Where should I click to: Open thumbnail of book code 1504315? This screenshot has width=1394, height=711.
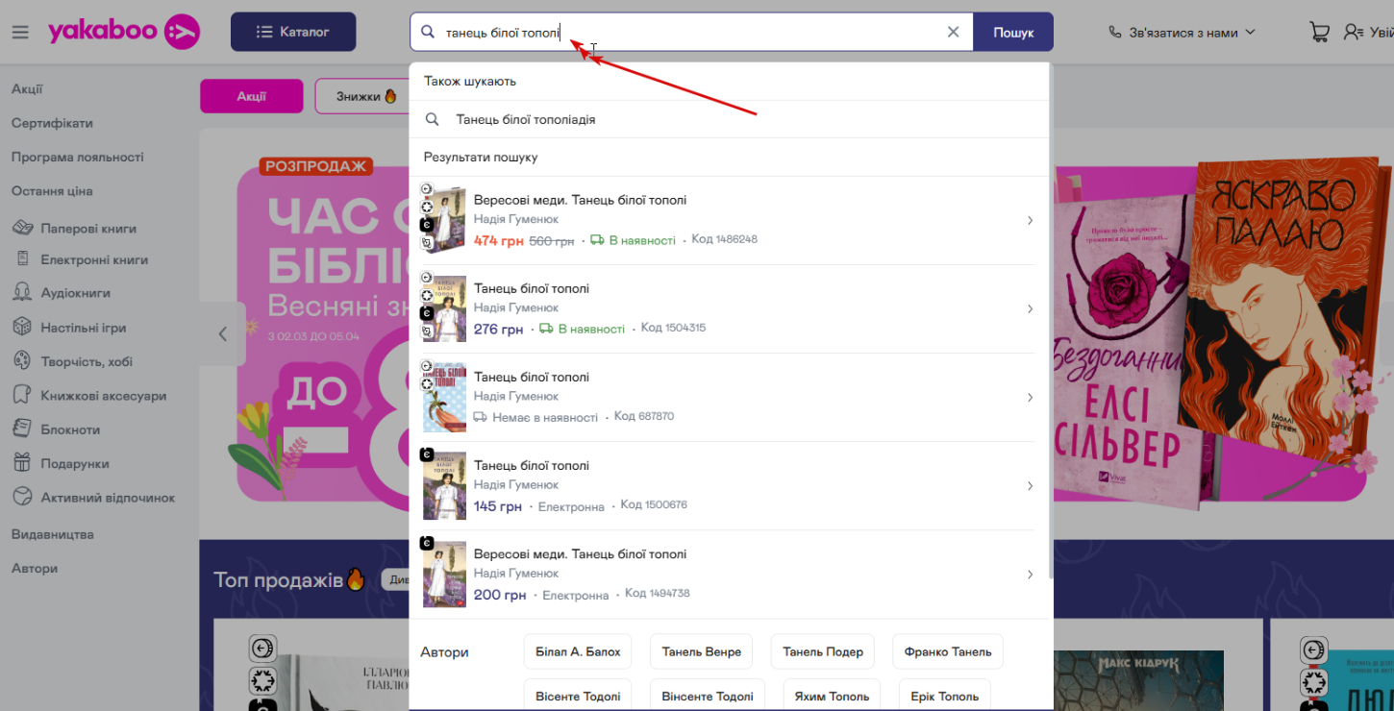[x=444, y=308]
